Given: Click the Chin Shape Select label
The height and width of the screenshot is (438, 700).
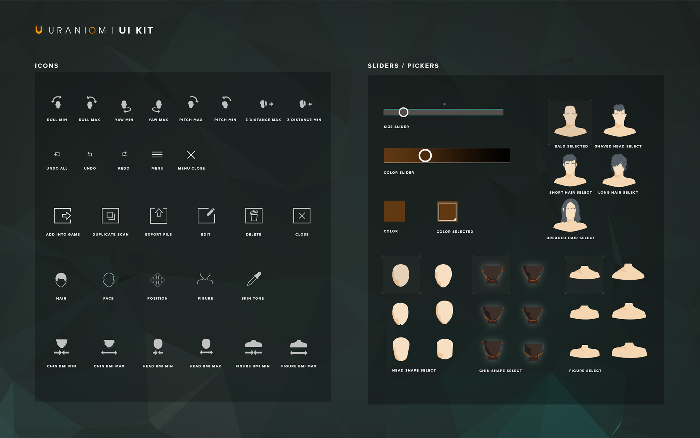Looking at the screenshot, I should coord(501,371).
